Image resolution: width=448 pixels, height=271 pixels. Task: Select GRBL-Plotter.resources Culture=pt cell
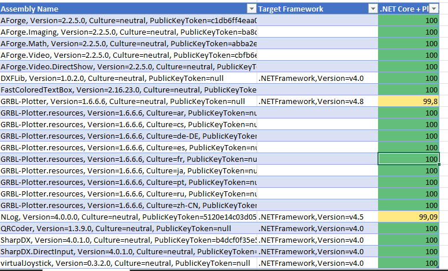pos(128,183)
